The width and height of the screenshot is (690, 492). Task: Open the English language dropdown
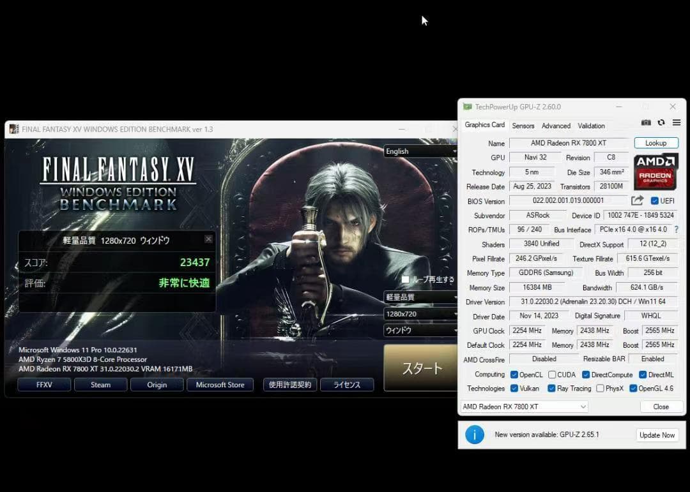(x=421, y=151)
